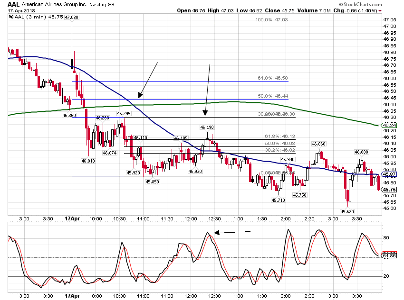Click the 100.0%: 47.03 Fibonacci label
Viewport: 404px width, 300px height.
[271, 19]
